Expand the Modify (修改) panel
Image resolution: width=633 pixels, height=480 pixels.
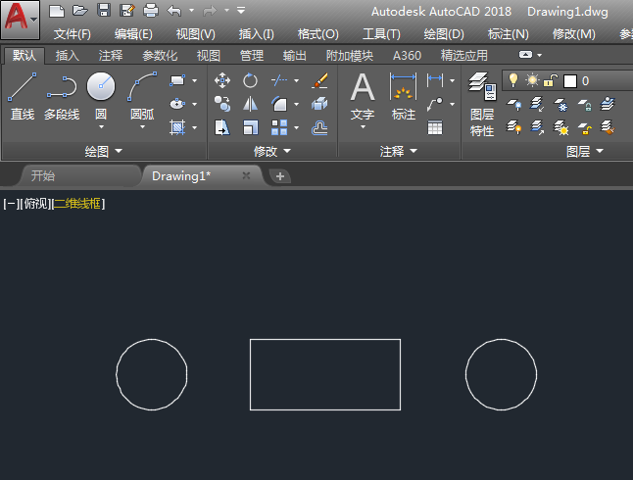272,151
